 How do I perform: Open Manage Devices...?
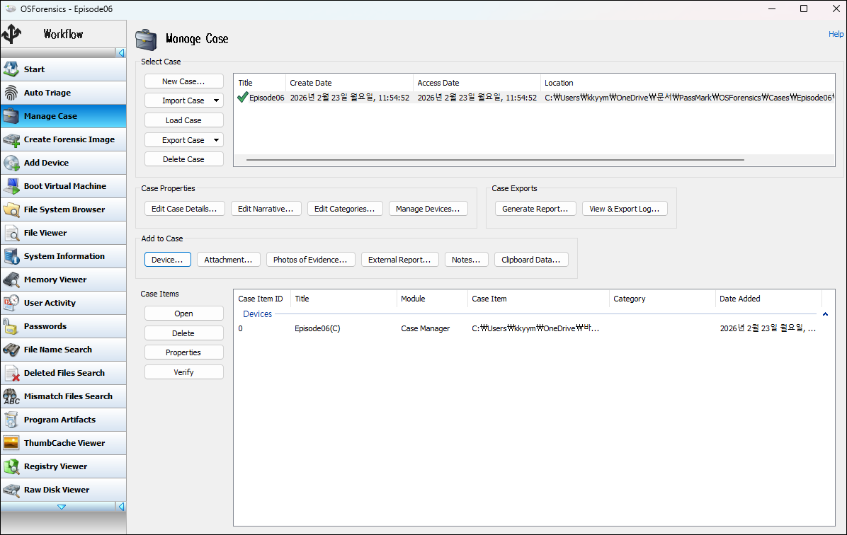coord(428,209)
